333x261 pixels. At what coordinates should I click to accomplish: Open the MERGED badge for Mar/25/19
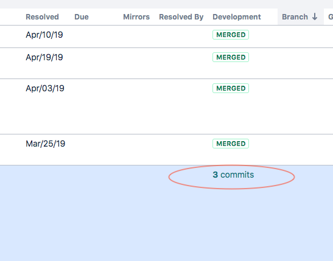(231, 144)
